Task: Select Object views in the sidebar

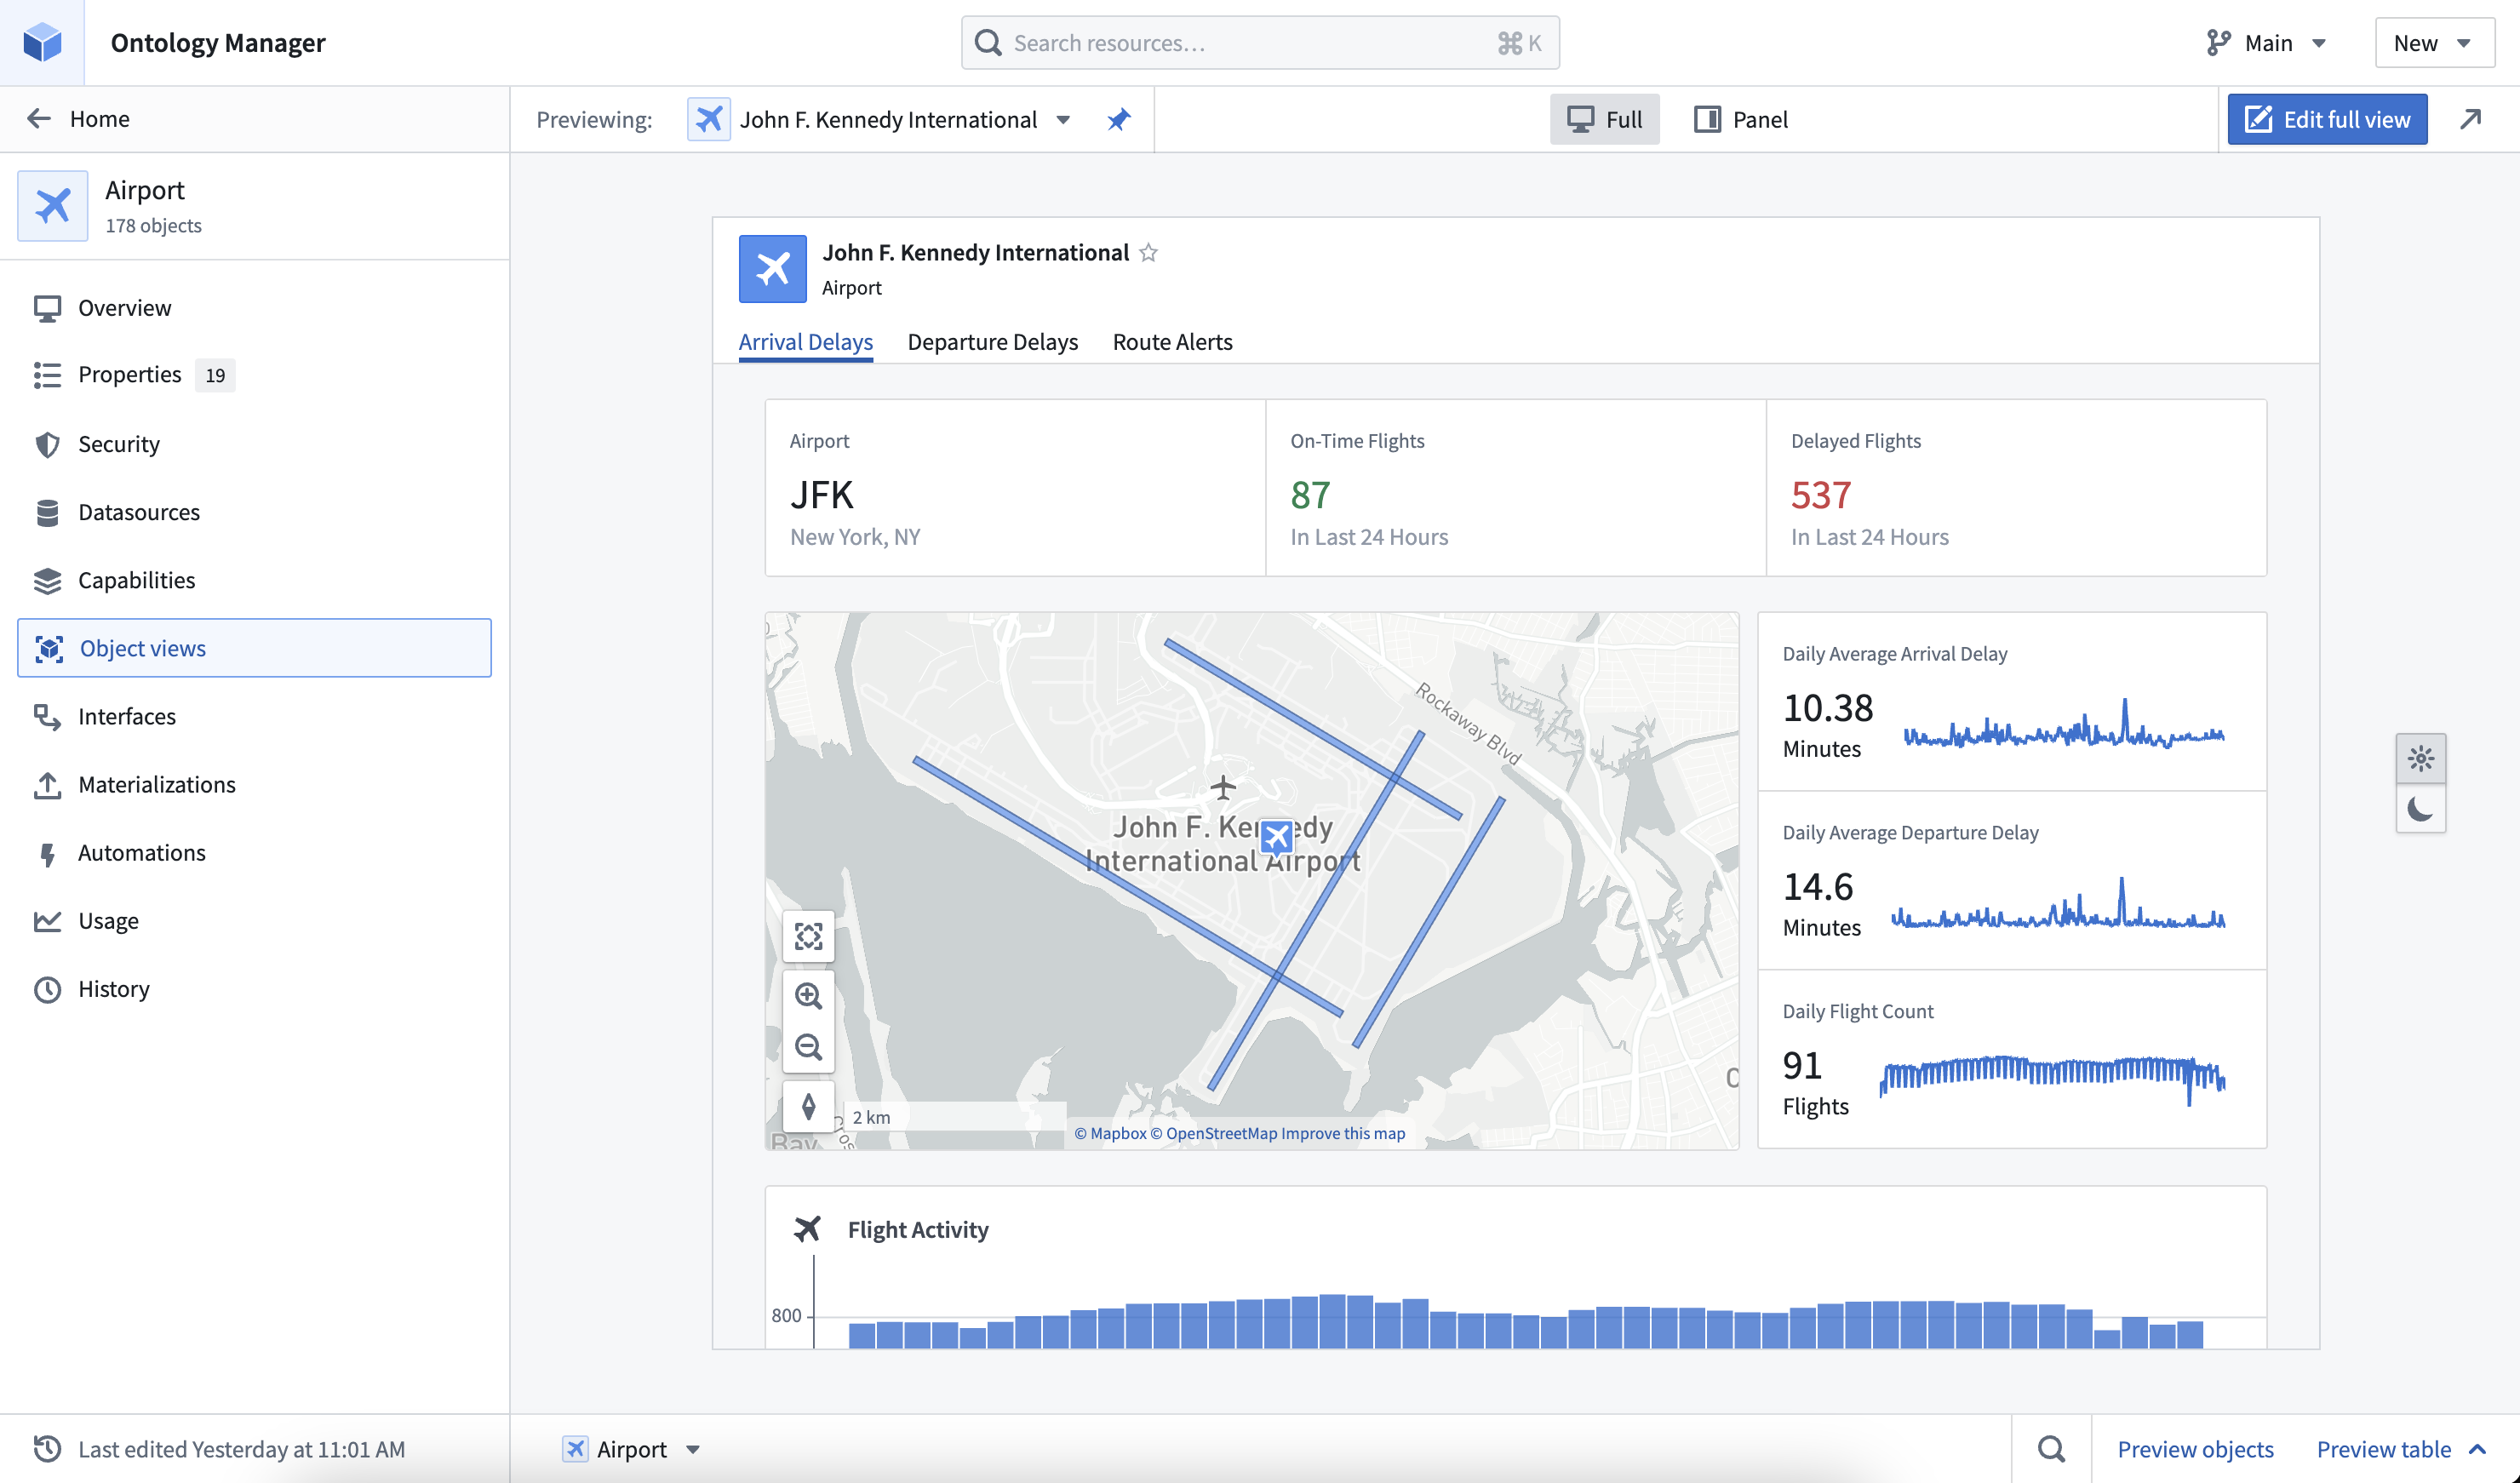Action: 254,648
